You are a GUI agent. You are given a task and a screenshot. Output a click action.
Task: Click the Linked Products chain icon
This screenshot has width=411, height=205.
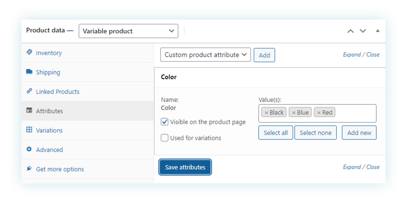pos(29,91)
